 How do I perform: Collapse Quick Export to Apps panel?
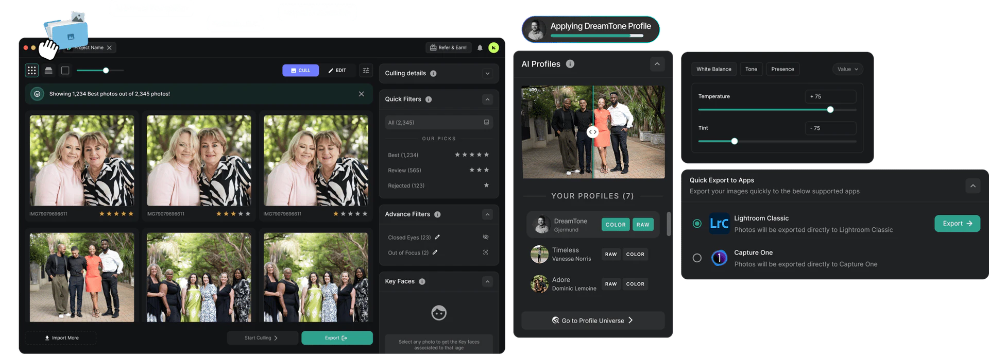tap(973, 186)
